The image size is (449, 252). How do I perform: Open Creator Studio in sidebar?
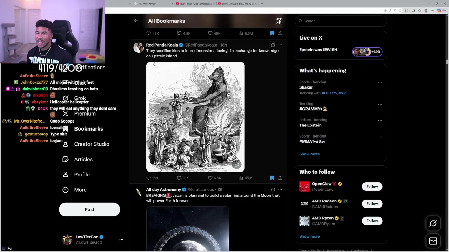coord(86,144)
